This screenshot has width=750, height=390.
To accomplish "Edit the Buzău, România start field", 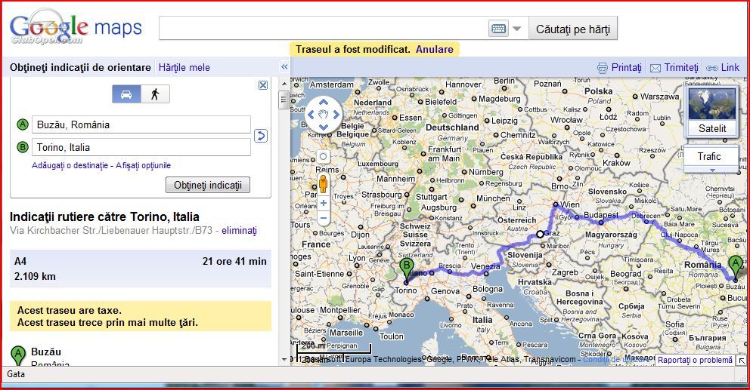I will (141, 124).
